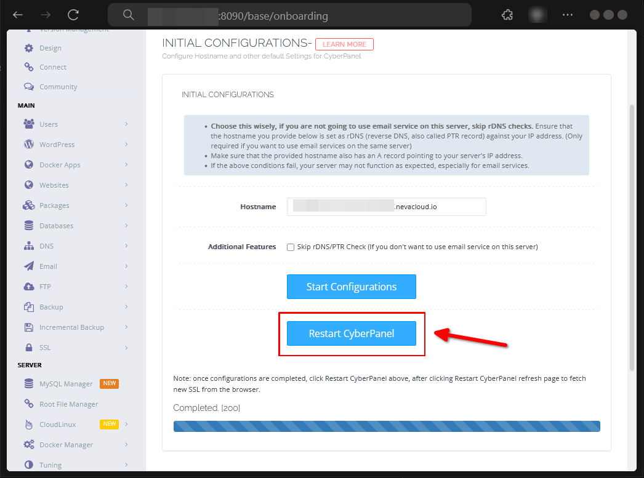
Task: Click the page vertical scrollbar
Action: click(x=632, y=238)
